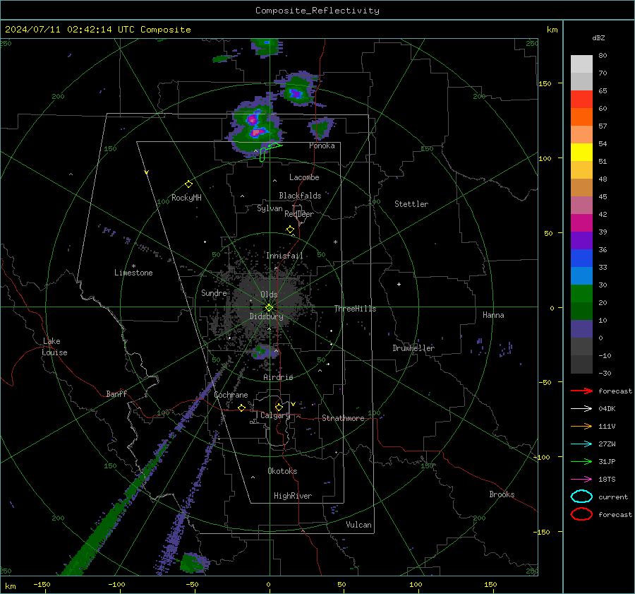This screenshot has width=635, height=594.
Task: Select the Brooks label
Action: tap(502, 494)
